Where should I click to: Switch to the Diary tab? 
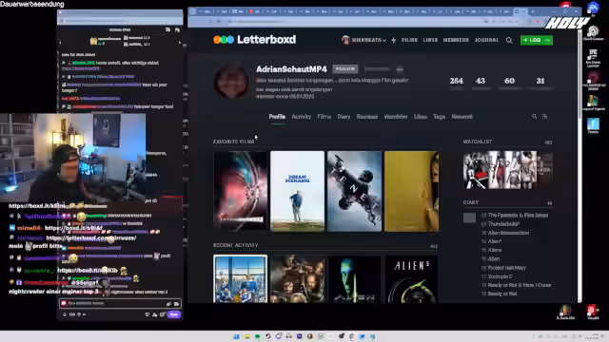(344, 116)
